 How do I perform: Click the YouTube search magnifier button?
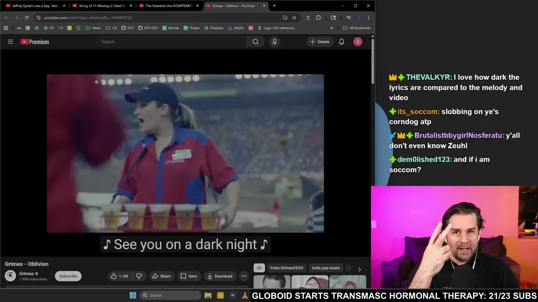coord(256,42)
